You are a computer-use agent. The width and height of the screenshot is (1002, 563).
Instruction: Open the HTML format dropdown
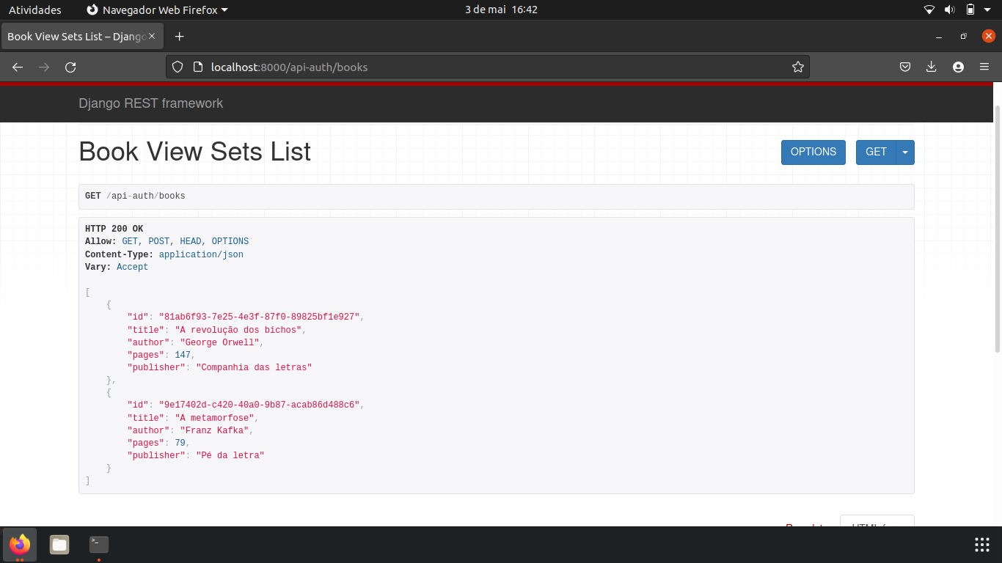point(877,524)
